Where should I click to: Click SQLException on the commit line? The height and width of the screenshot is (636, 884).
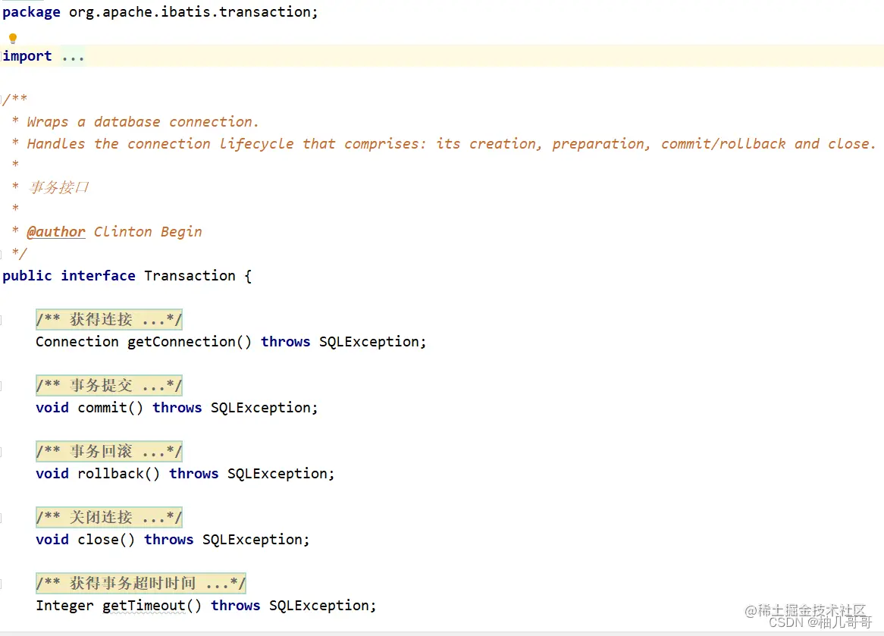click(x=261, y=408)
